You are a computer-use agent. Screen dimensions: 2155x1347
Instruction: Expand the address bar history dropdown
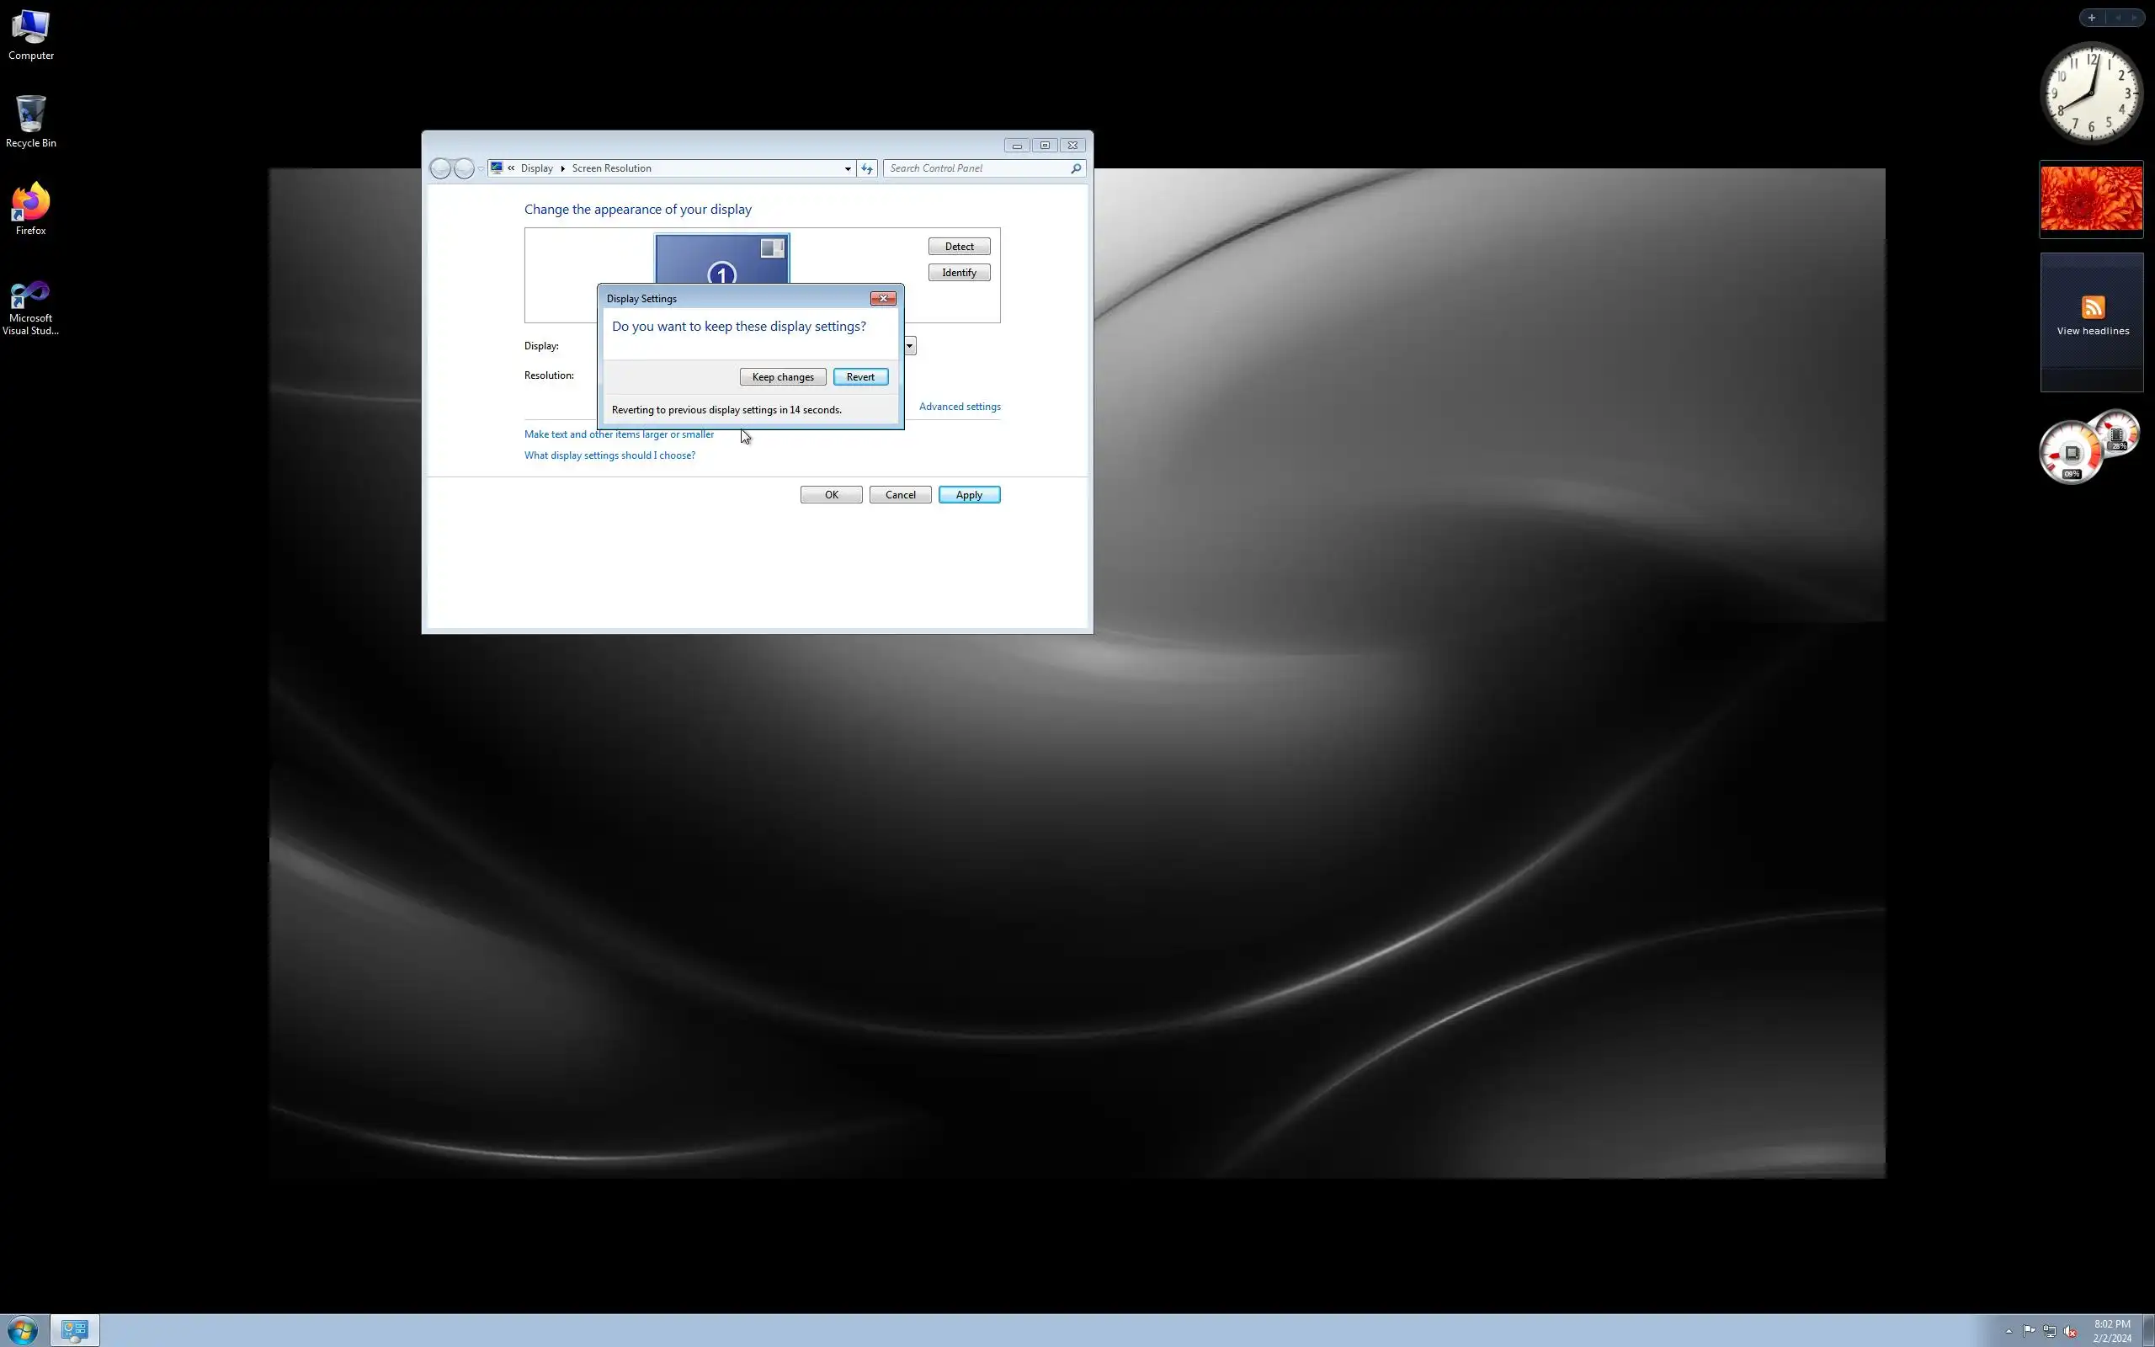click(x=847, y=168)
